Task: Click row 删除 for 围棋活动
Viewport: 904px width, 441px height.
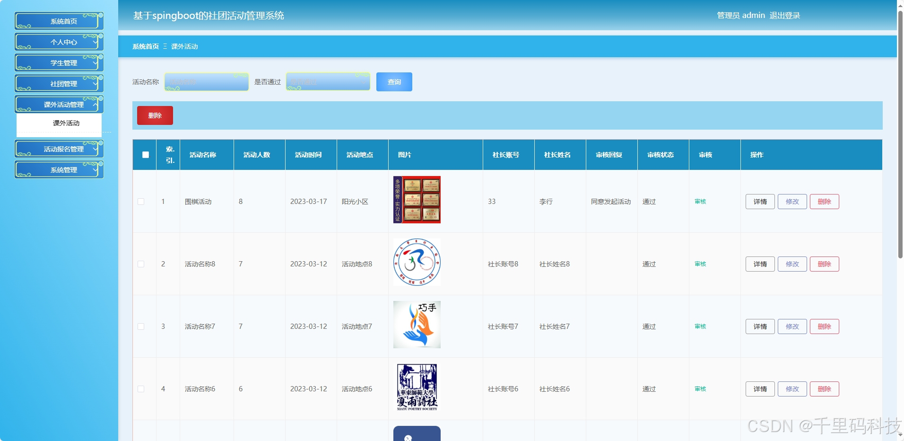Action: pyautogui.click(x=825, y=202)
